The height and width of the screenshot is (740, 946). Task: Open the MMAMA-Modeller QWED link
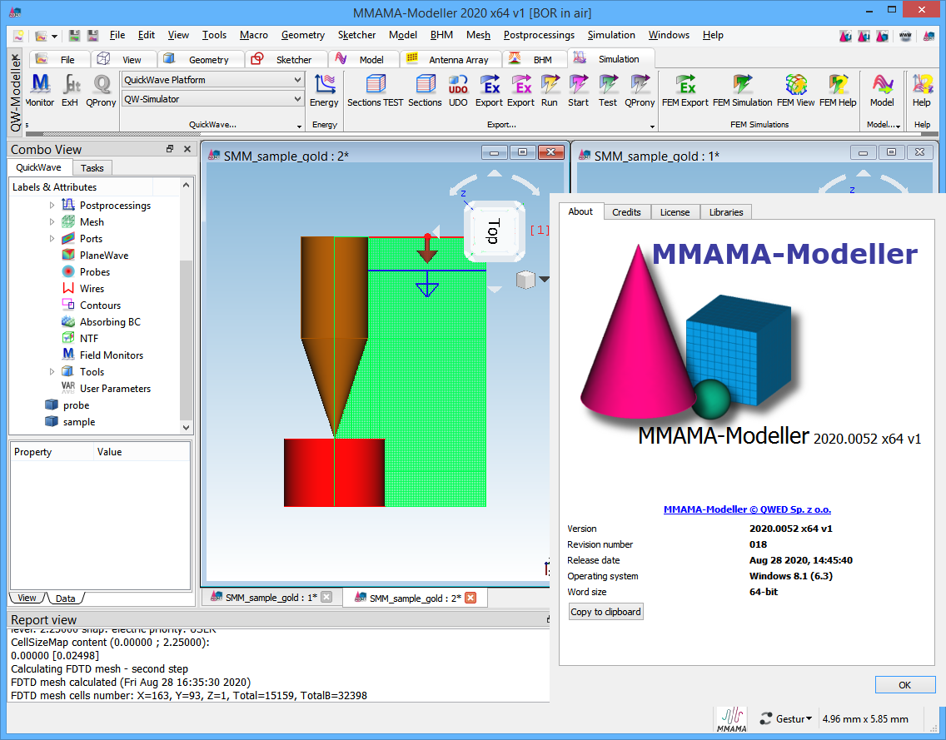[x=747, y=509]
